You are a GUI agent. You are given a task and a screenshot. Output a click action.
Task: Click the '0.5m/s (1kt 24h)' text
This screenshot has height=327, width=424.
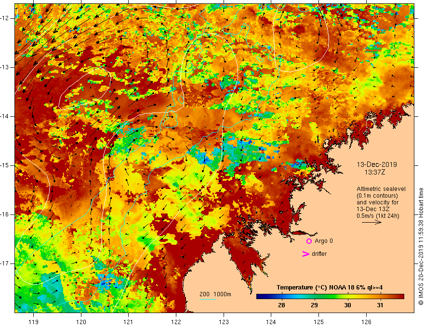click(x=378, y=216)
